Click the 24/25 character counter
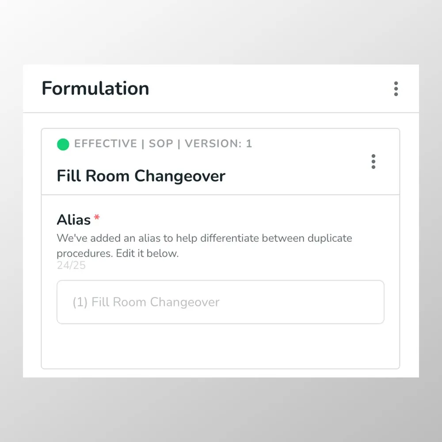The image size is (442, 442). point(71,265)
